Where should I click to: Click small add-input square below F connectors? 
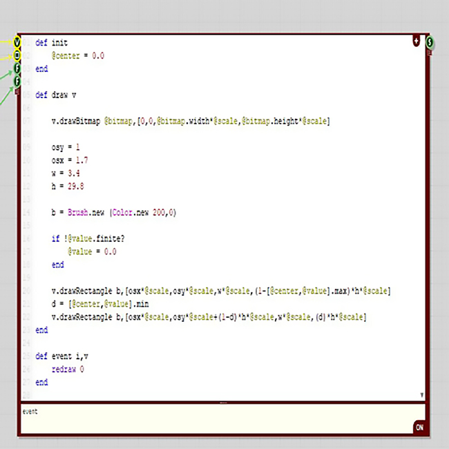pos(17,90)
